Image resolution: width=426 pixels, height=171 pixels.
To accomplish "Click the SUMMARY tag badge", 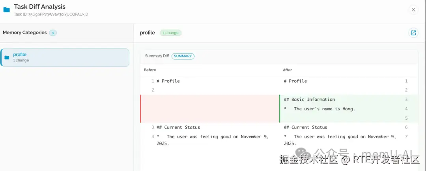I will (x=183, y=56).
